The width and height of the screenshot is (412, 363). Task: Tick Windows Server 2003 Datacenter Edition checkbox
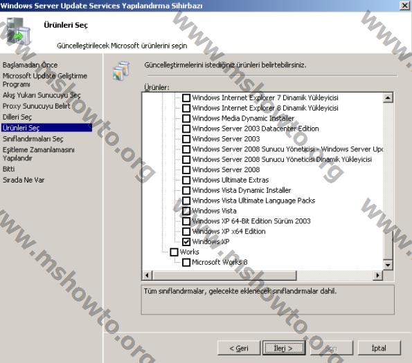coord(186,129)
